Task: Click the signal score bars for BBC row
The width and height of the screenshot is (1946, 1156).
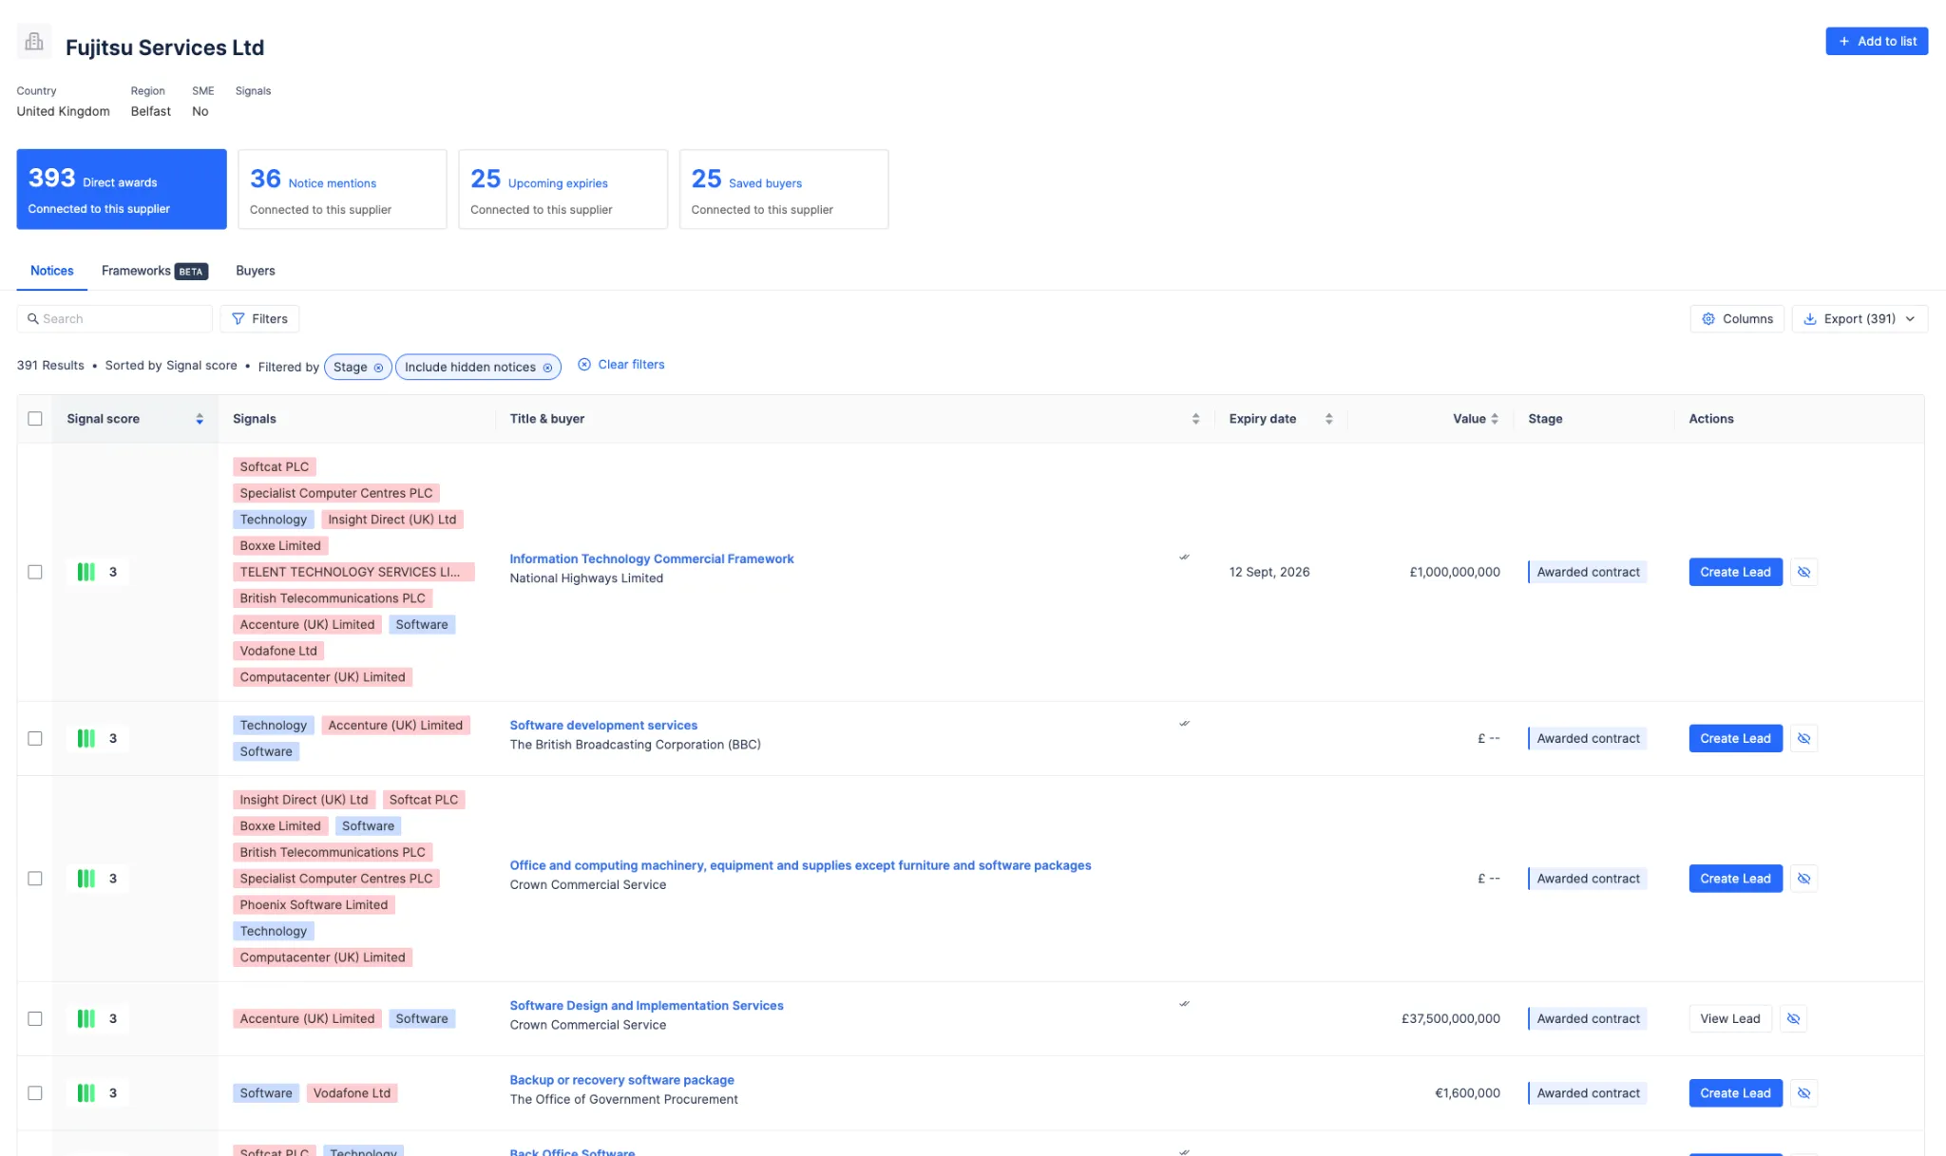Action: [x=86, y=738]
